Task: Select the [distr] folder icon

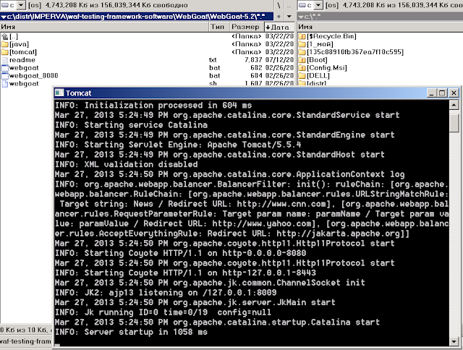Action: pyautogui.click(x=302, y=83)
